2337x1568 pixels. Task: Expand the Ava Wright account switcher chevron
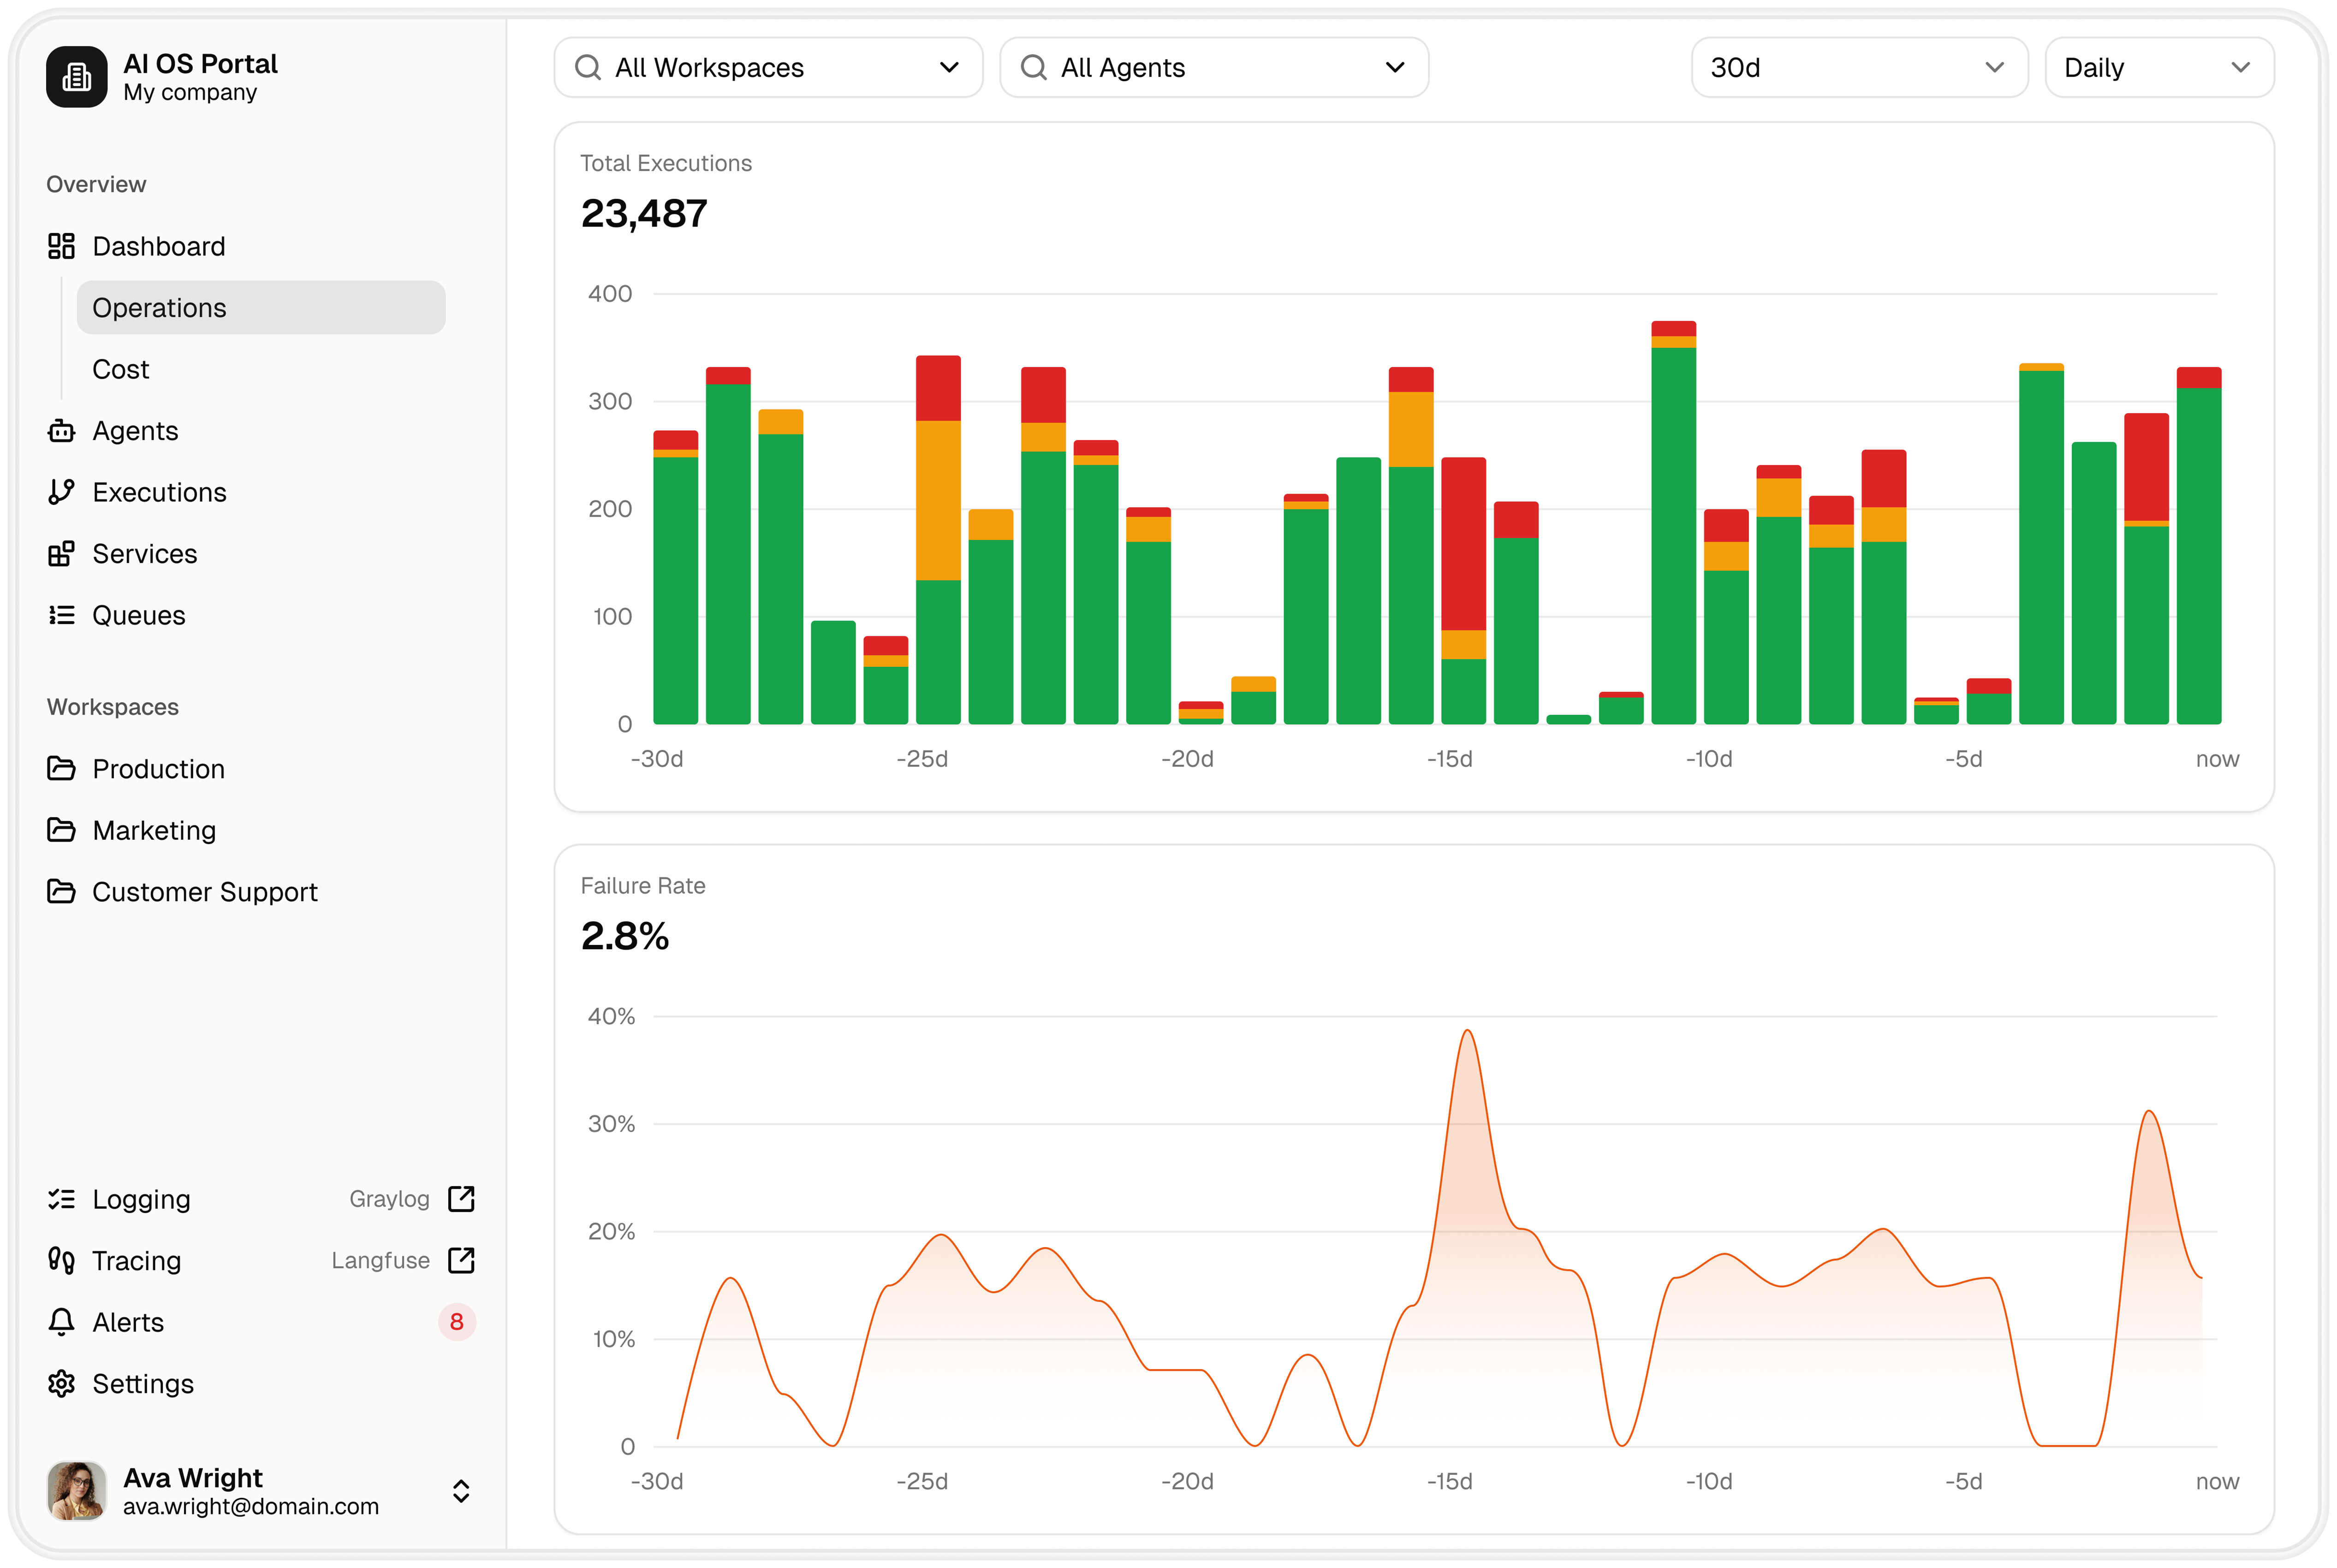click(x=461, y=1491)
